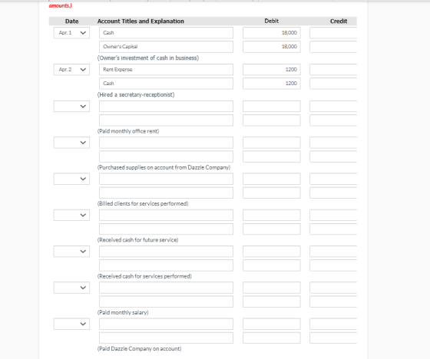Click first account field for Billed clients entry
The image size is (430, 359).
point(166,179)
